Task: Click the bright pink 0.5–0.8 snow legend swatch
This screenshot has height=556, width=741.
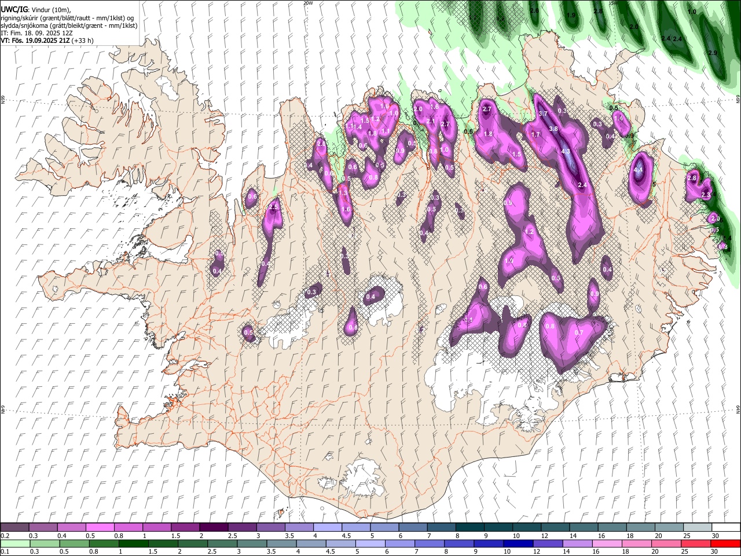Action: coord(100,528)
